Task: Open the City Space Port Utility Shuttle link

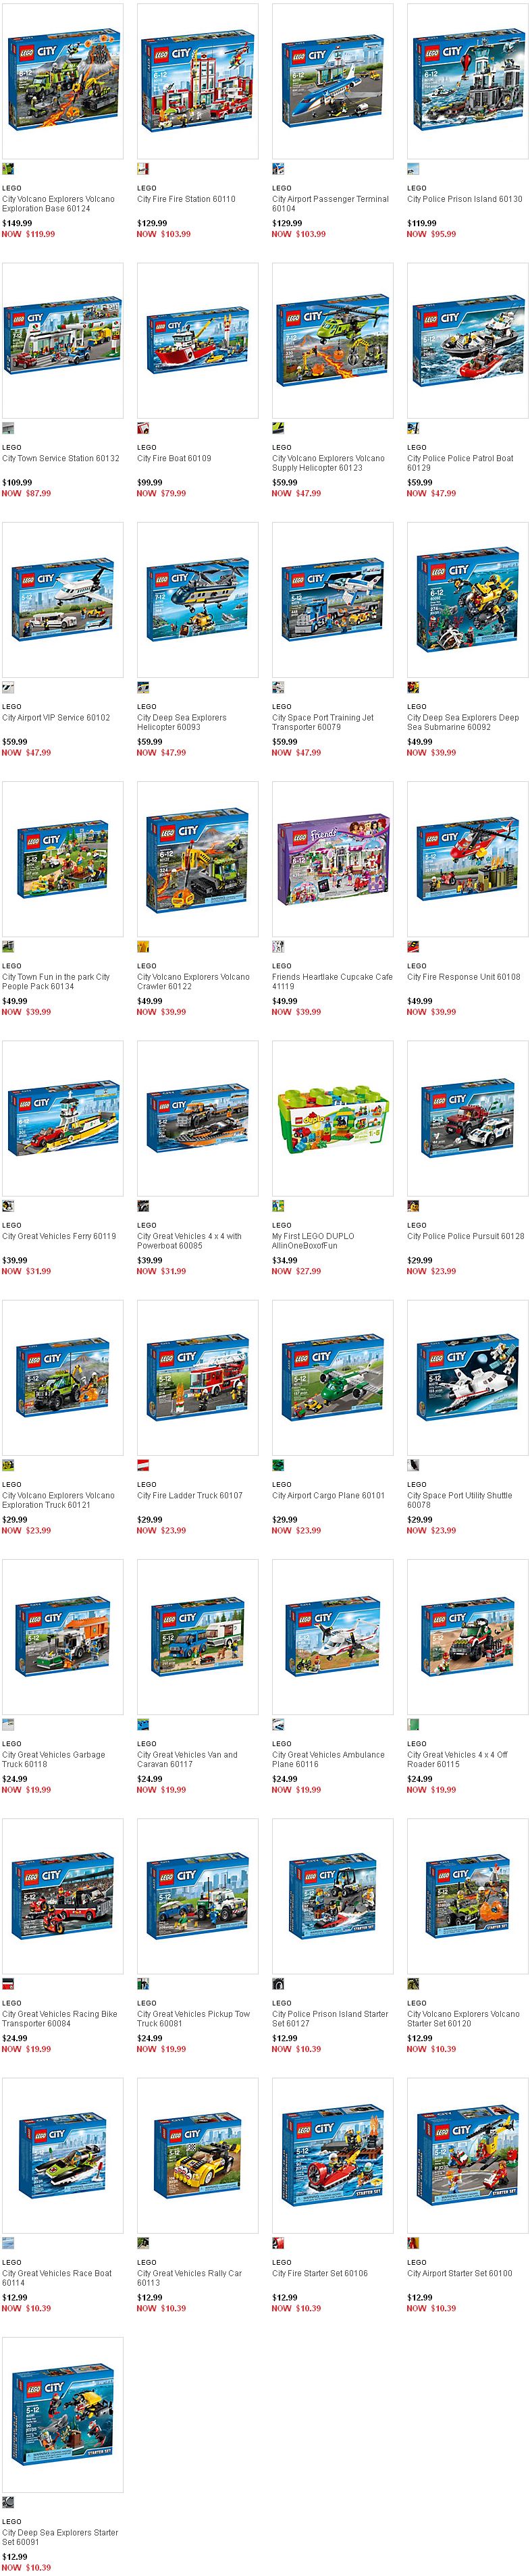Action: tap(459, 1500)
